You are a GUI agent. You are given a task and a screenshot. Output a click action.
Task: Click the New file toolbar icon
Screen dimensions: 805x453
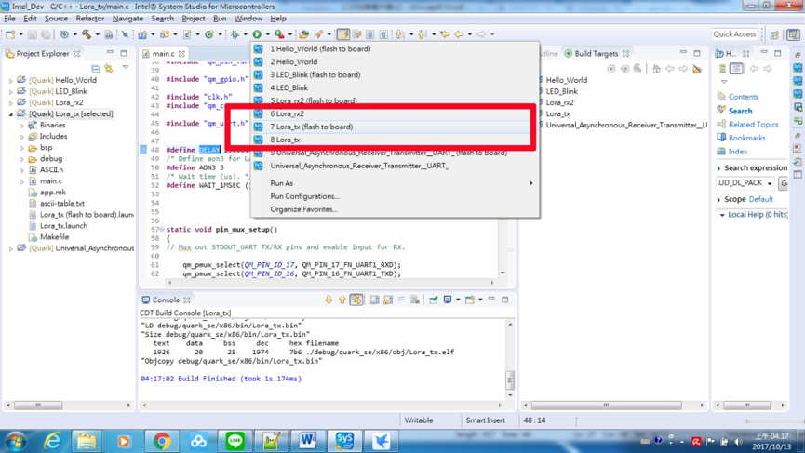(10, 34)
